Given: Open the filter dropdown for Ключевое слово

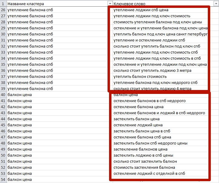Looking at the screenshot, I should coord(216,4).
